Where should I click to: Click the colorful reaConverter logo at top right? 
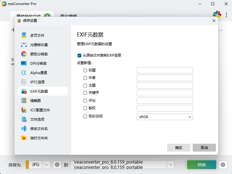click(217, 15)
